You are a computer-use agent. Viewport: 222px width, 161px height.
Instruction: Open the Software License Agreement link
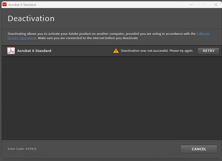pos(203,34)
